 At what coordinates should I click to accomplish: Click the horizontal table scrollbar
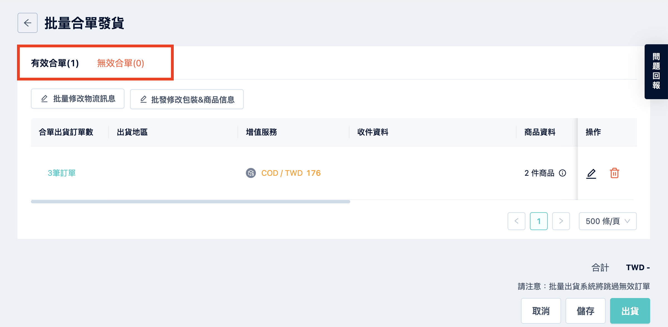(190, 202)
